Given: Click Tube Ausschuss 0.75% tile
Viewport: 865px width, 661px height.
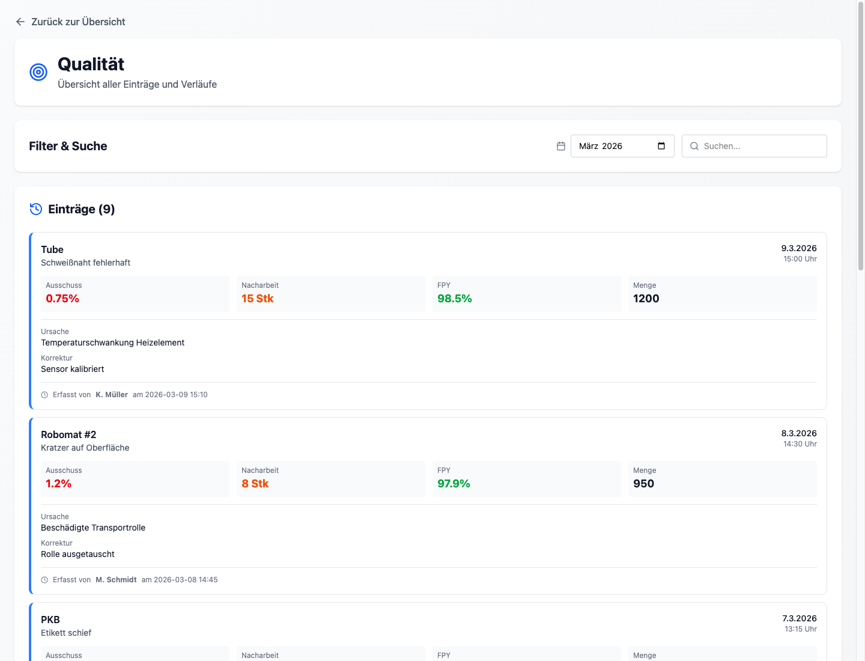Looking at the screenshot, I should coord(135,293).
